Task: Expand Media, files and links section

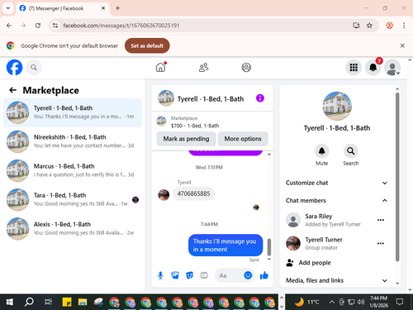Action: (x=336, y=280)
